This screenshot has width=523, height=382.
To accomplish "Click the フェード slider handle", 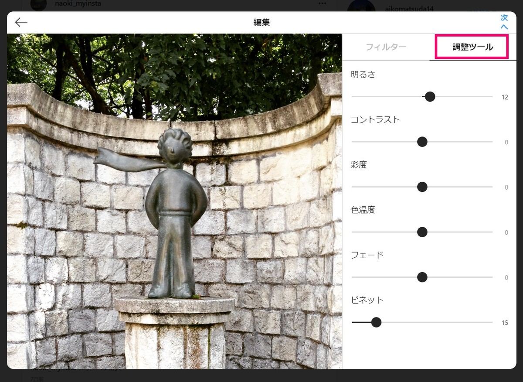I will pyautogui.click(x=422, y=277).
